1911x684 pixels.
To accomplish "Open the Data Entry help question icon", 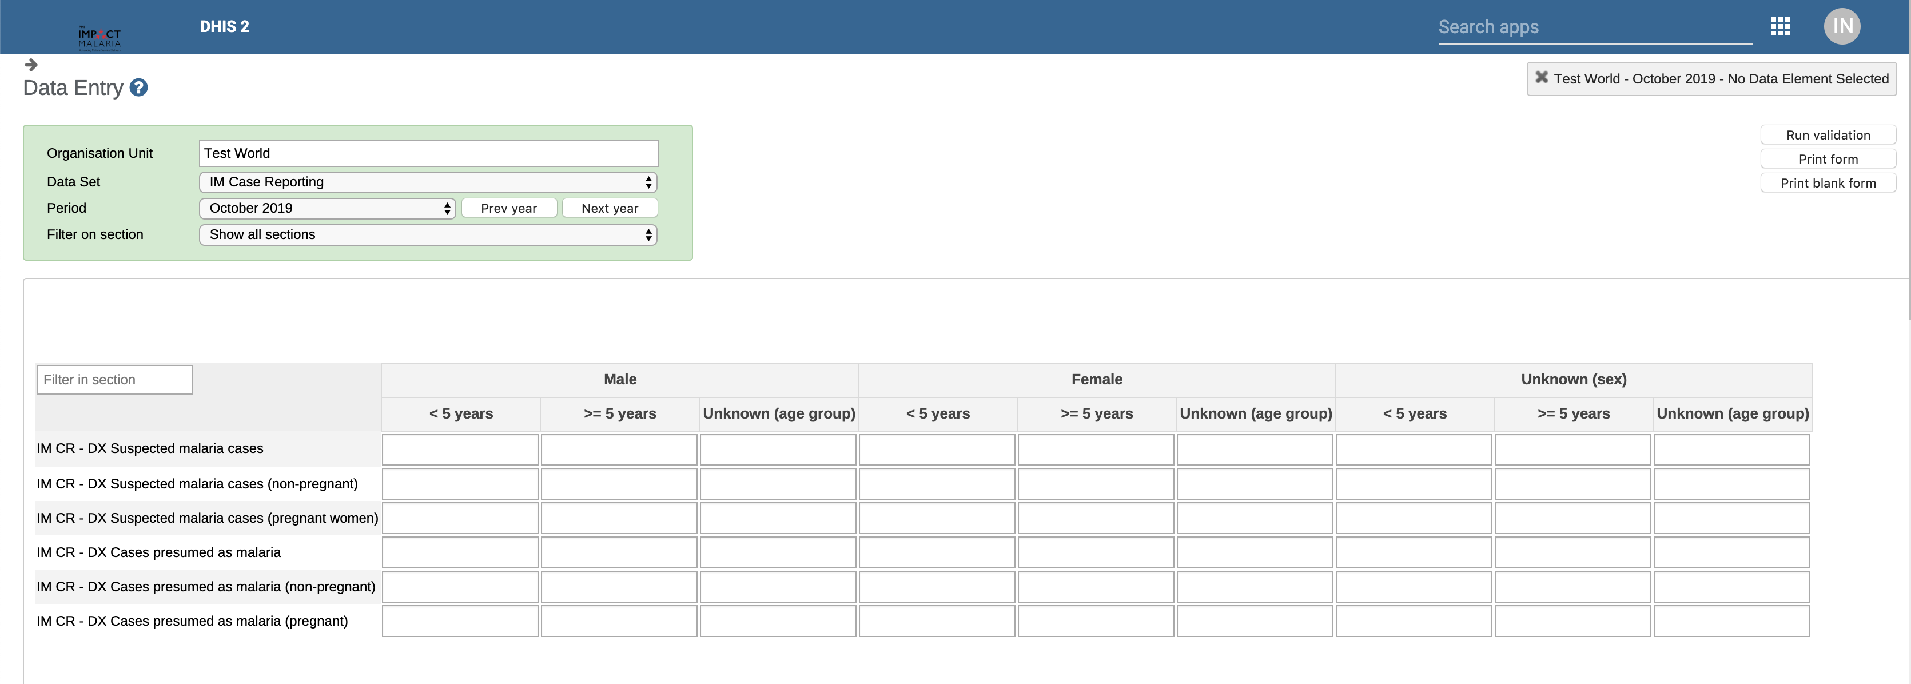I will [139, 88].
